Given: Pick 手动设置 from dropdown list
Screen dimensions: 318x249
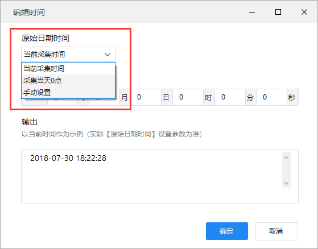Looking at the screenshot, I should (x=68, y=93).
